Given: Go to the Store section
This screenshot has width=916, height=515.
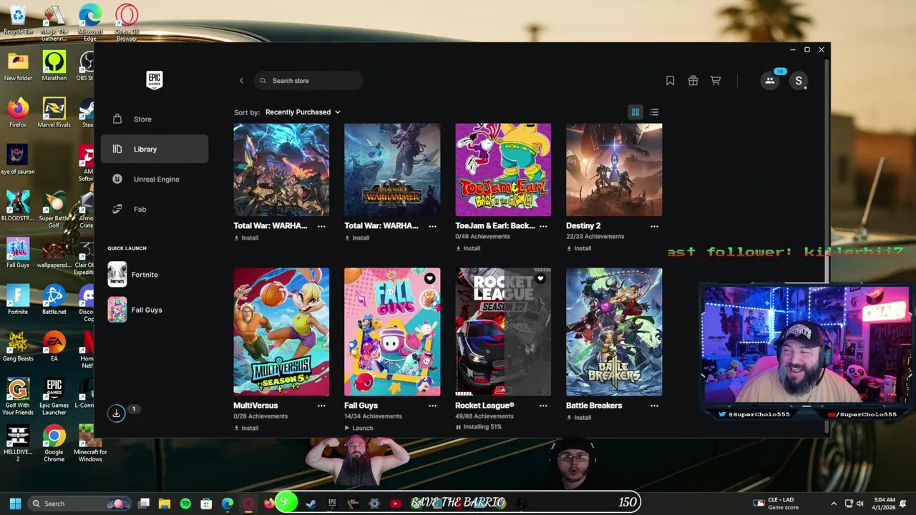Looking at the screenshot, I should pos(155,119).
